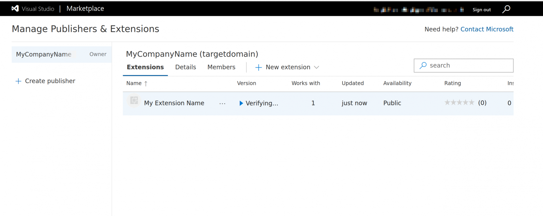Screen dimensions: 543x216
Task: Open the Contact Microsoft link
Action: 487,29
